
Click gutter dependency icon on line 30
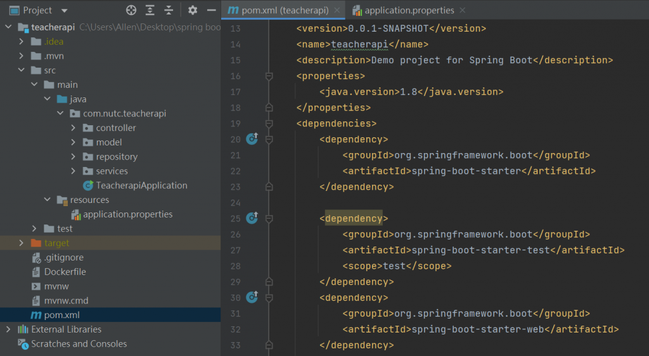coord(252,297)
